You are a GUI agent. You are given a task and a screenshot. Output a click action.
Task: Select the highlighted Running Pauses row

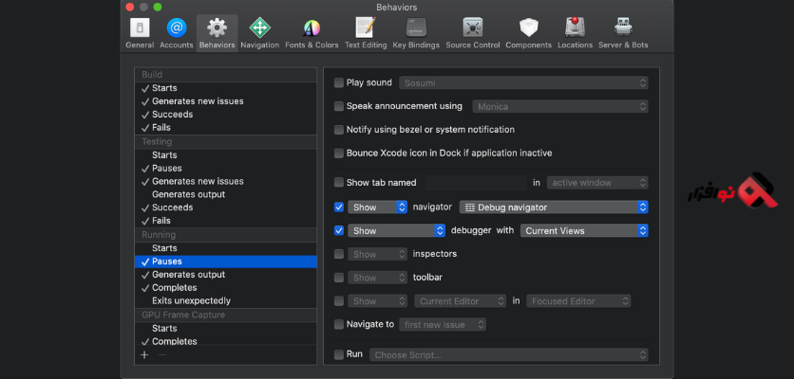click(x=226, y=262)
